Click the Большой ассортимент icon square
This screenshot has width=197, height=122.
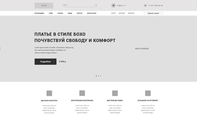click(x=148, y=93)
